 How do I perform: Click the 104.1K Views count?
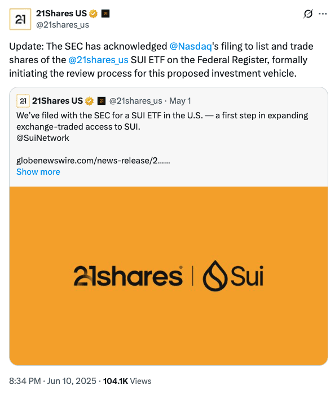(x=127, y=381)
